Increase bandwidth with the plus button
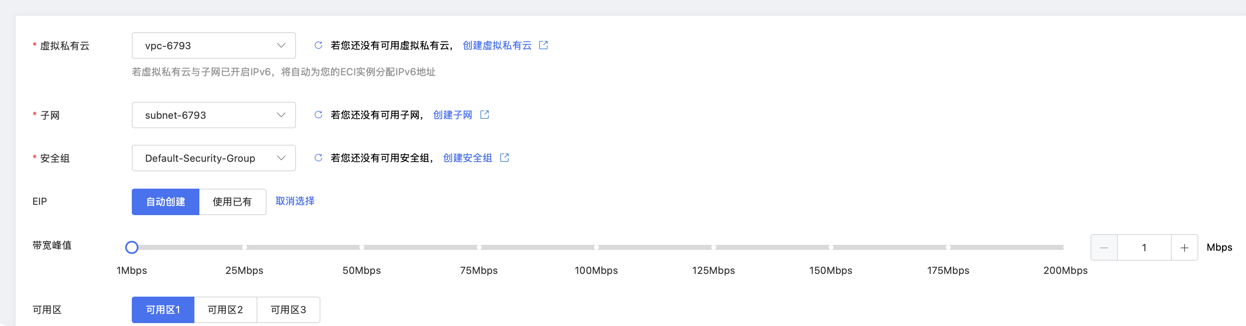1246x326 pixels. 1184,248
